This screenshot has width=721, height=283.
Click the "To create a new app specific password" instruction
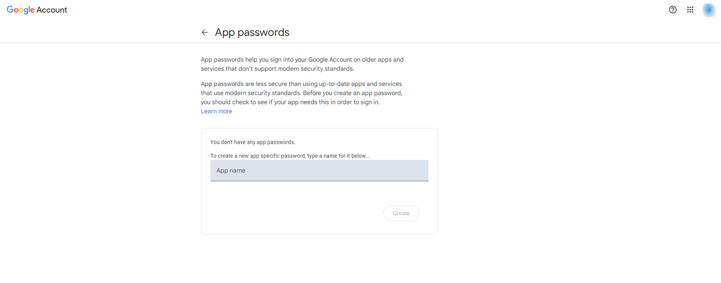(290, 156)
